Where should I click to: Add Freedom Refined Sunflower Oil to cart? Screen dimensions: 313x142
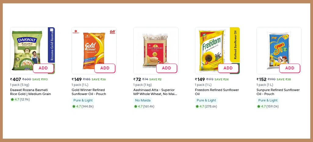click(228, 68)
